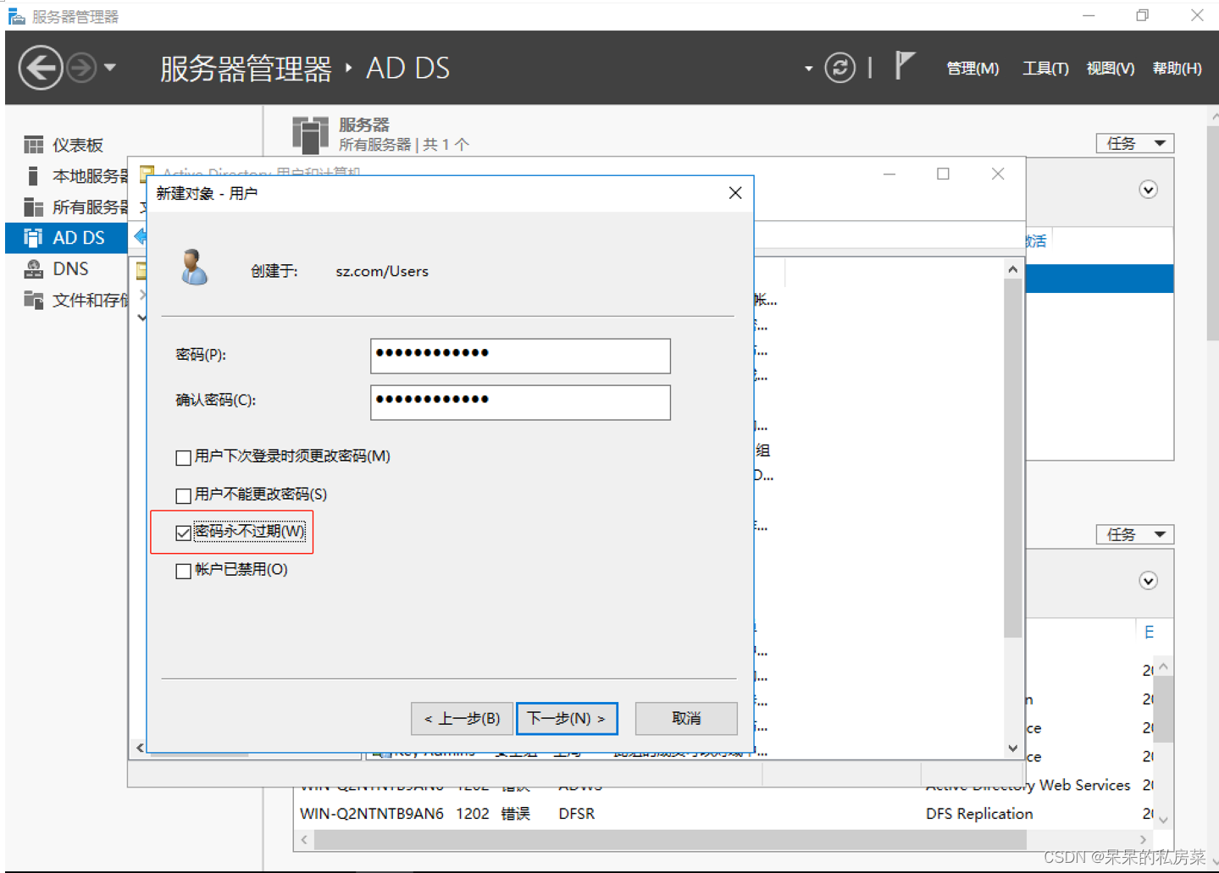1219x873 pixels.
Task: Collapse the servers section with its round chevron
Action: click(x=1148, y=190)
